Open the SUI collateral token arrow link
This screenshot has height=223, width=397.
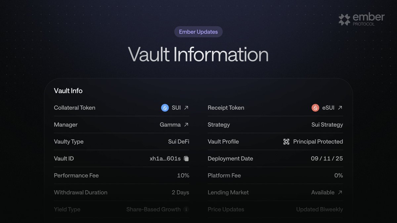coord(186,108)
